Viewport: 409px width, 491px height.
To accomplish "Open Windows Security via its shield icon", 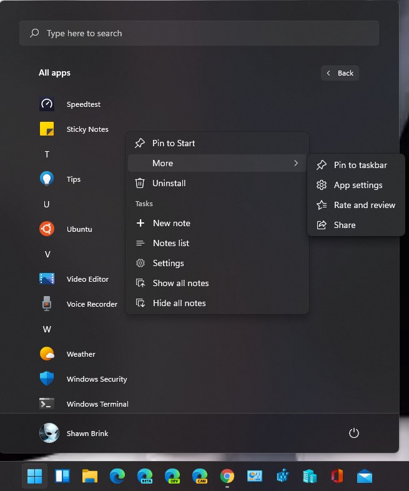I will point(47,379).
